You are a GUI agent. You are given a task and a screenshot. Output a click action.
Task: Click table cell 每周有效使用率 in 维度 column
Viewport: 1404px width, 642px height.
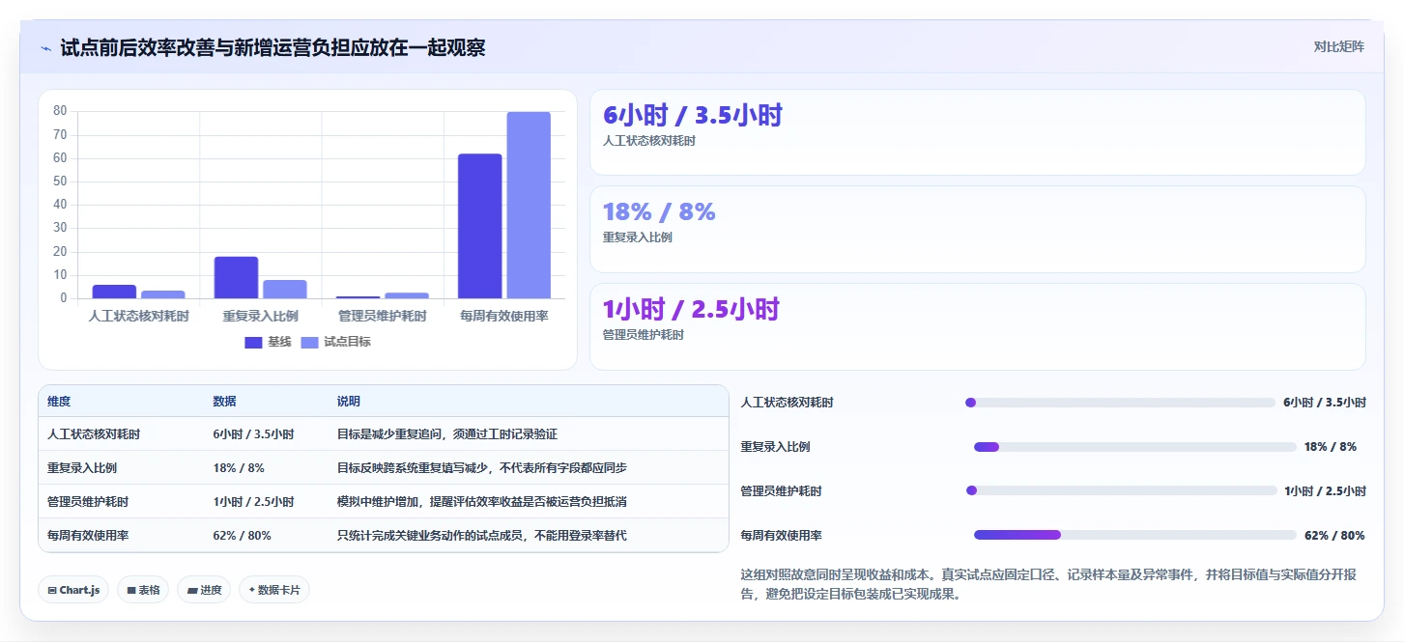tap(88, 535)
